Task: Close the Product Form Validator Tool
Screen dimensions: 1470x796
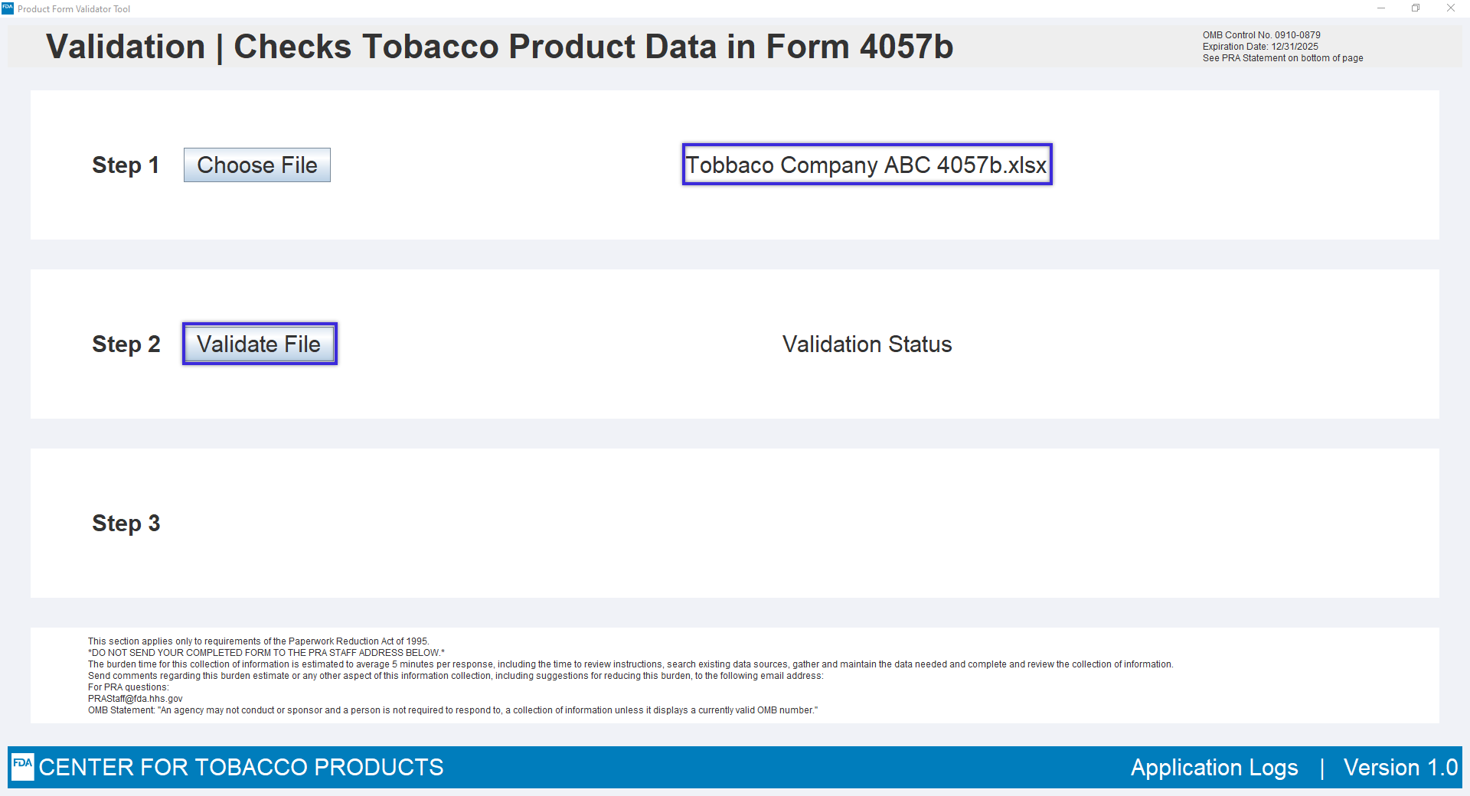Action: click(1451, 8)
